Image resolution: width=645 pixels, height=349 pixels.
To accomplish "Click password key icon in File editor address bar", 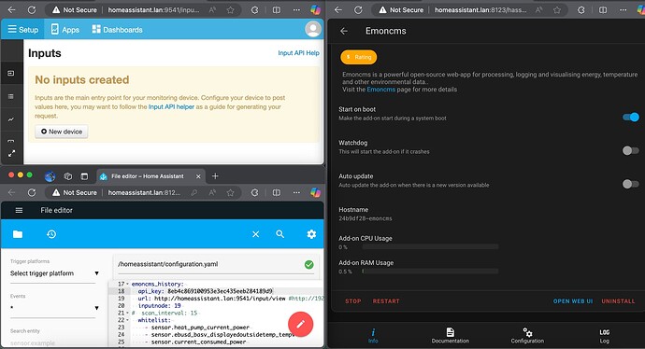I will (194, 192).
